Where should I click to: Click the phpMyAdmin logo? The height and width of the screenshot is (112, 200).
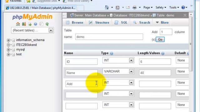click(32, 17)
